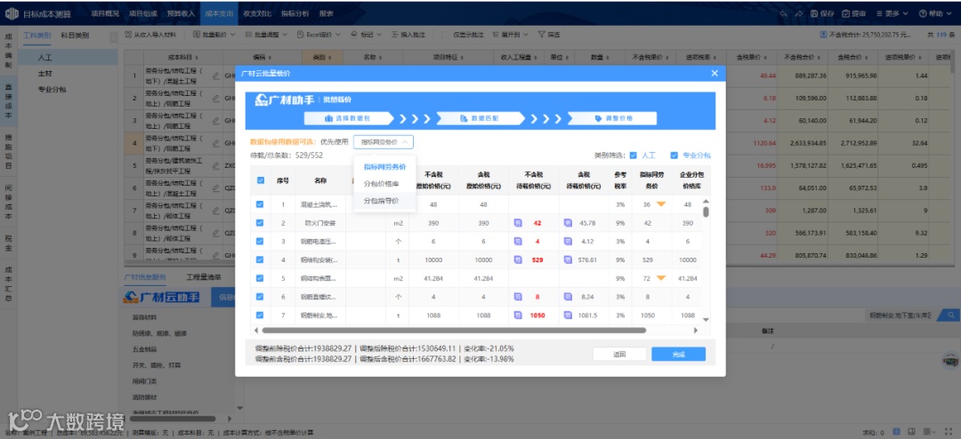Close the 广材云批量载价 dialog

(x=714, y=73)
